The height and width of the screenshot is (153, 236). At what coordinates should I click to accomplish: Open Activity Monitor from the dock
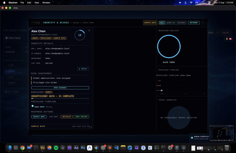[x=157, y=148]
